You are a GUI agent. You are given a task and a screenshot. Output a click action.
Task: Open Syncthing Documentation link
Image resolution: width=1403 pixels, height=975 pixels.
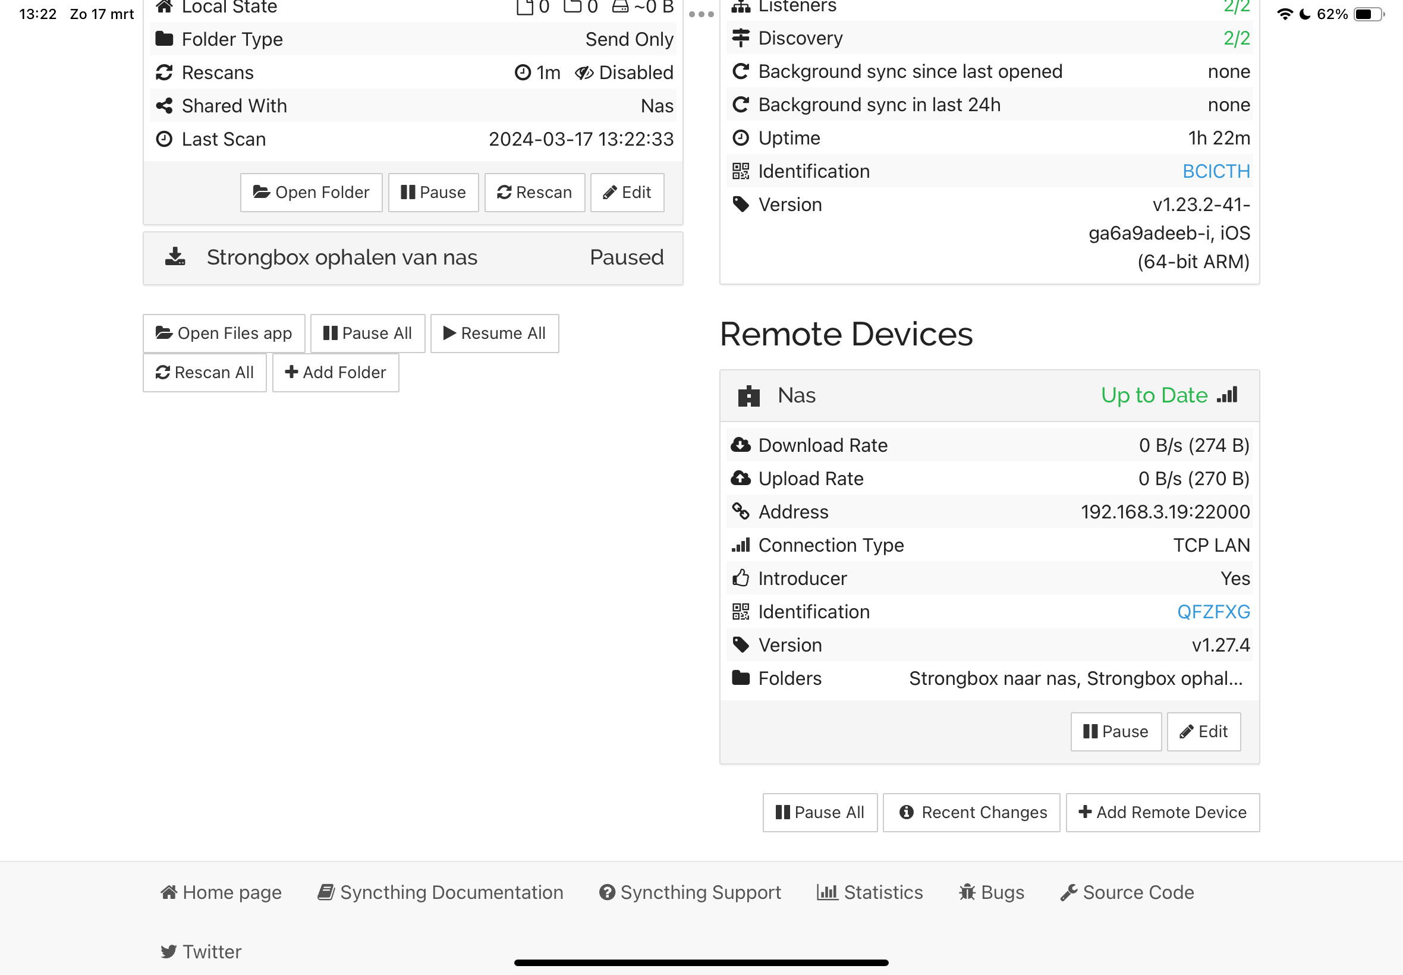coord(441,892)
